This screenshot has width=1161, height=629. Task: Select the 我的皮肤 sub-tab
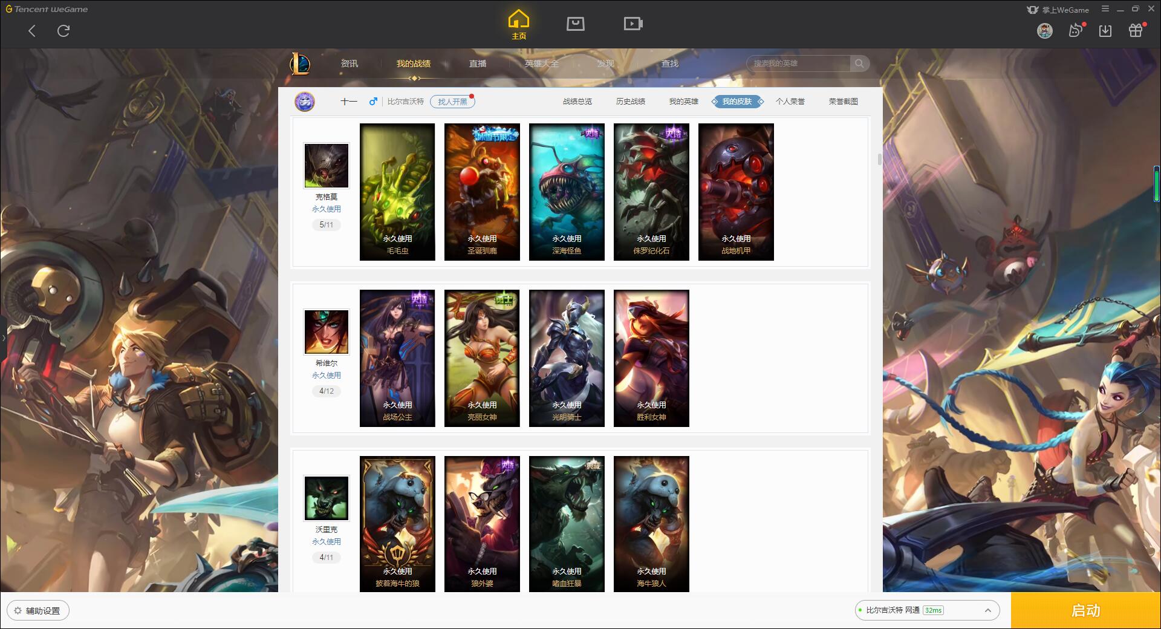click(x=737, y=102)
